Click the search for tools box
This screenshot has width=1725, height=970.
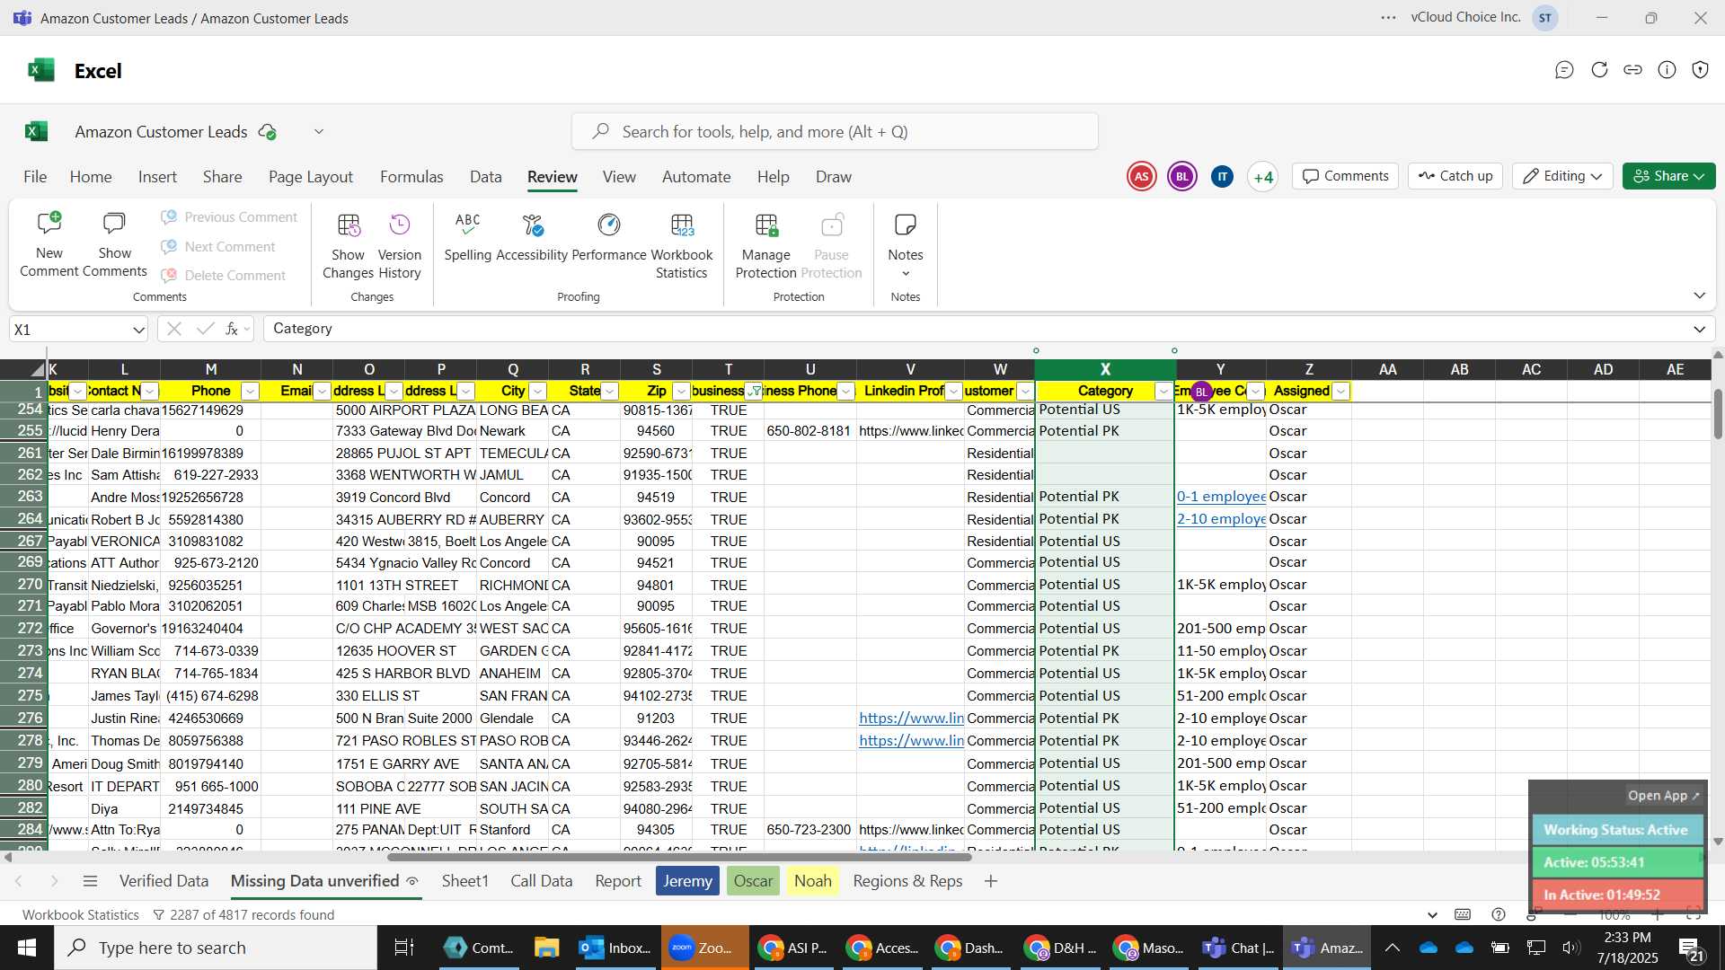[x=835, y=132]
